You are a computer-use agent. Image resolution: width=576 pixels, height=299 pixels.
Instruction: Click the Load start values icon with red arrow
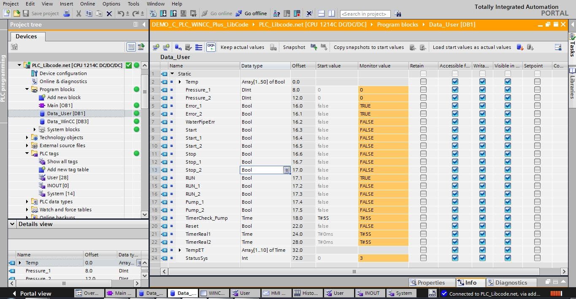[520, 47]
